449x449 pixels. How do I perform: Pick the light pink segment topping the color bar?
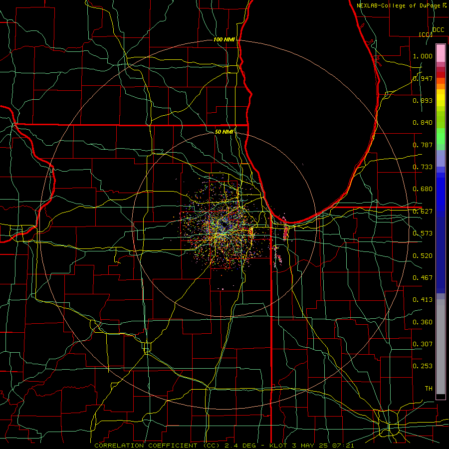click(441, 53)
